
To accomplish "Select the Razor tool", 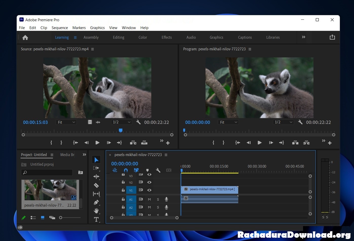I will pos(96,185).
